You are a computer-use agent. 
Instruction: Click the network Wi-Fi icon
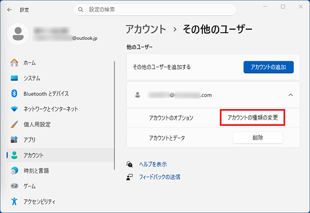14,109
